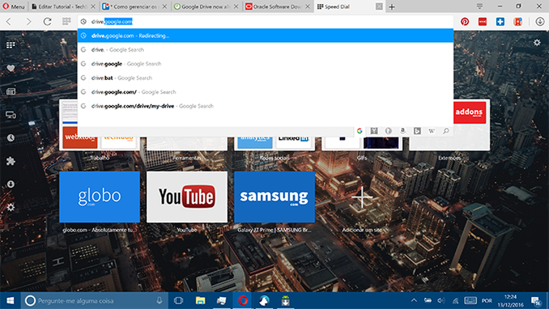Screen dimensions: 549x309
Task: Open sidebar Speed Dial grid icon
Action: point(11,45)
